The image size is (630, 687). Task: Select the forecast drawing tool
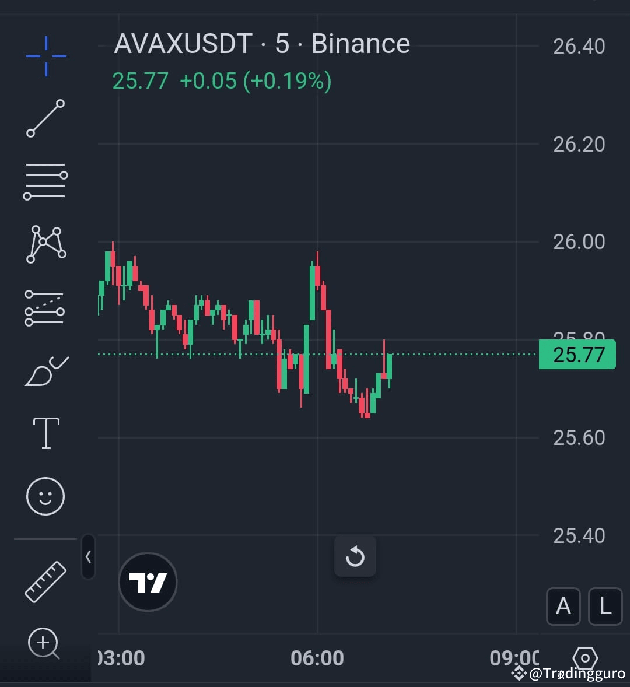click(x=45, y=307)
